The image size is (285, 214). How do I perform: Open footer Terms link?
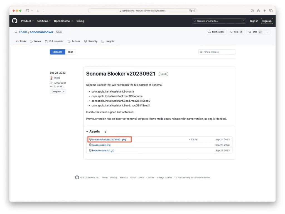tap(105, 178)
